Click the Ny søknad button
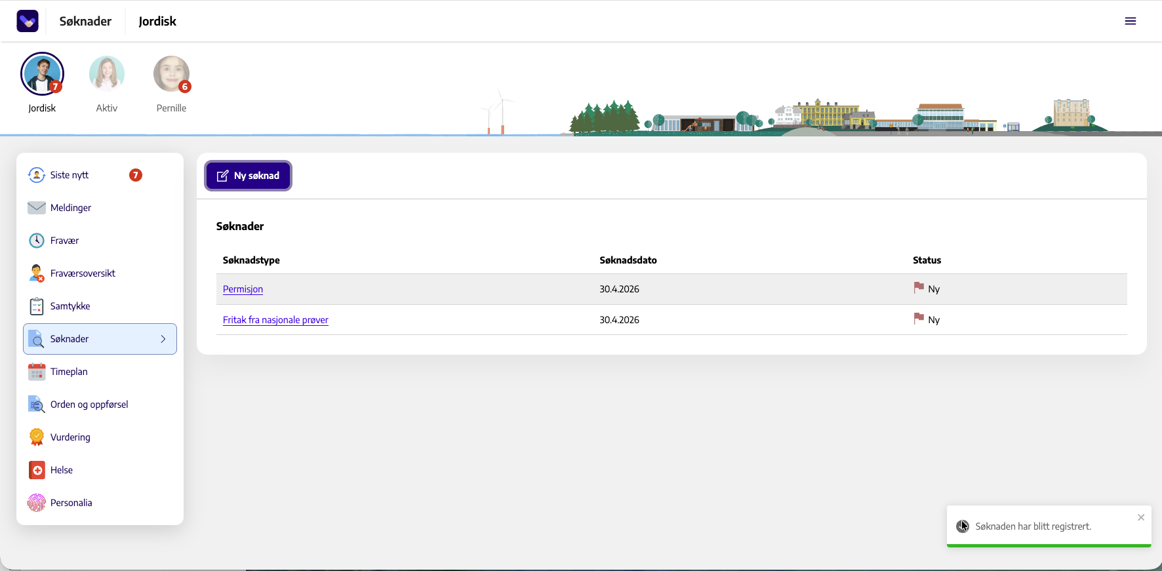Screen dimensions: 1162x571 pyautogui.click(x=248, y=176)
